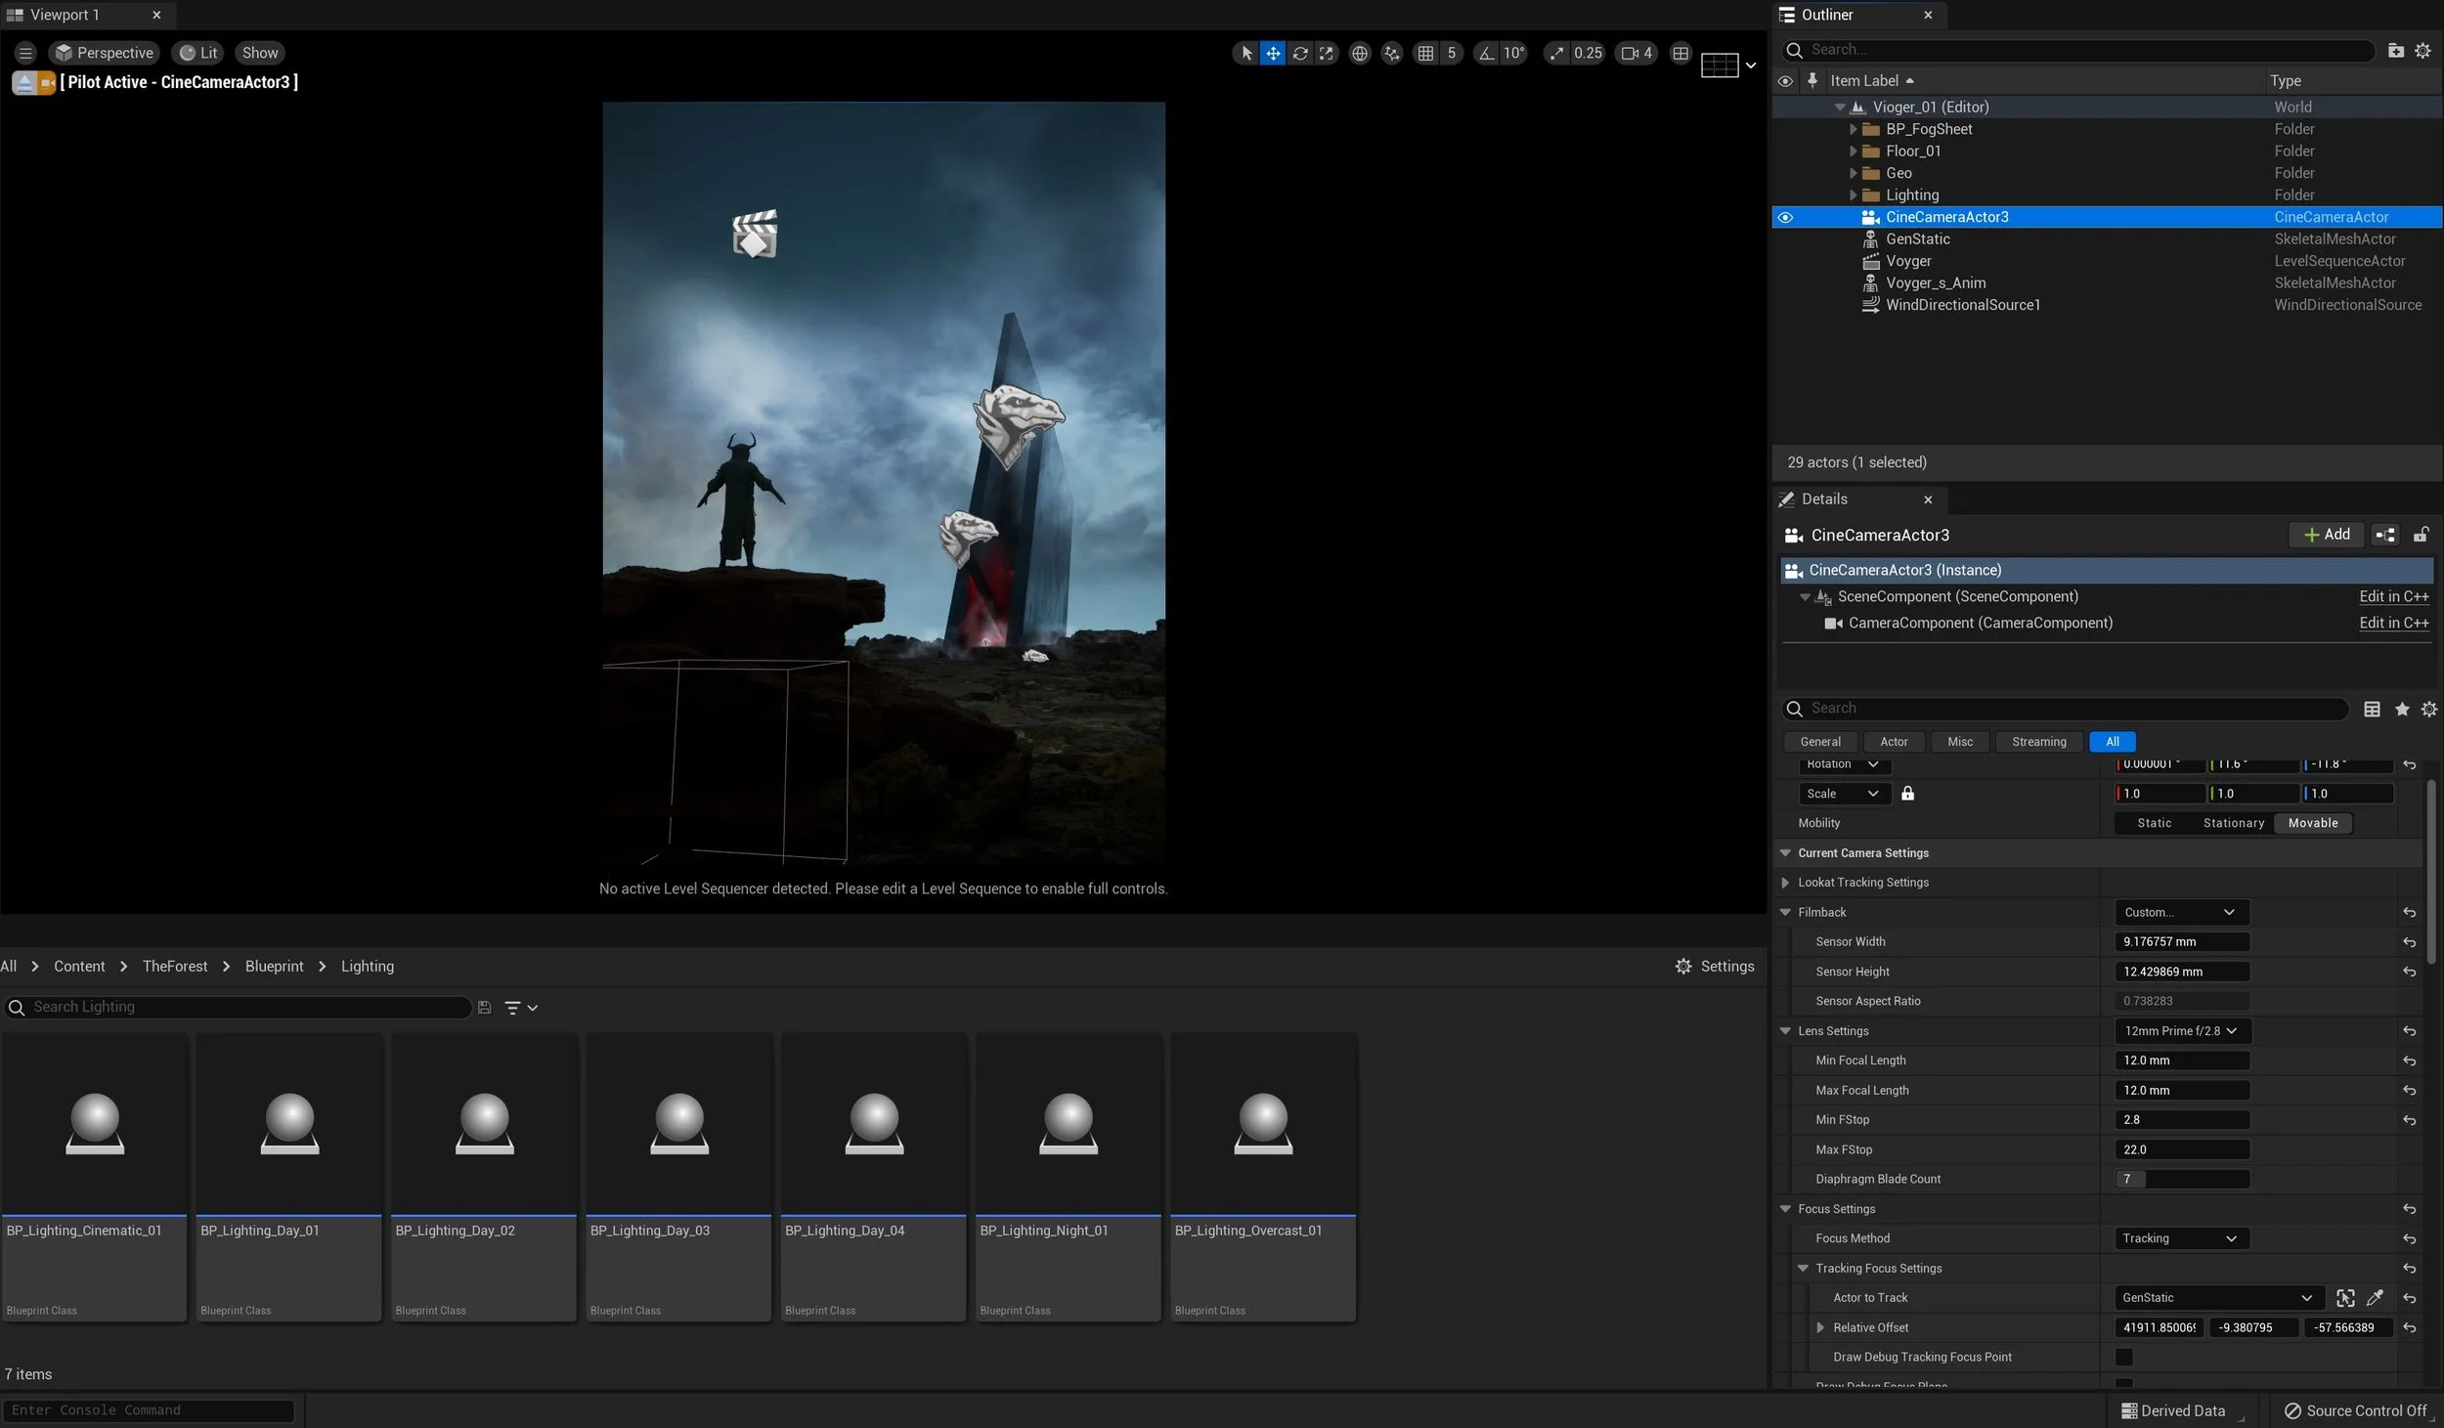This screenshot has width=2444, height=1428.
Task: Toggle world coordinate system globe icon
Action: 1359,54
